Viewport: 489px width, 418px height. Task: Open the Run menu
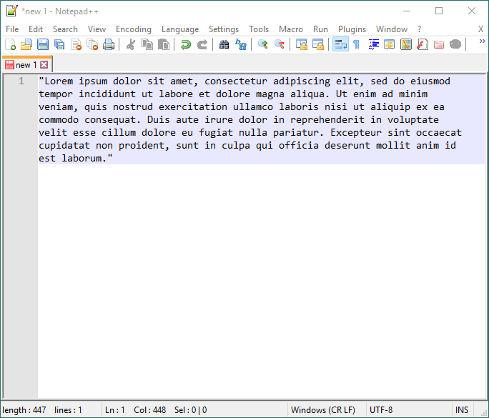[320, 29]
